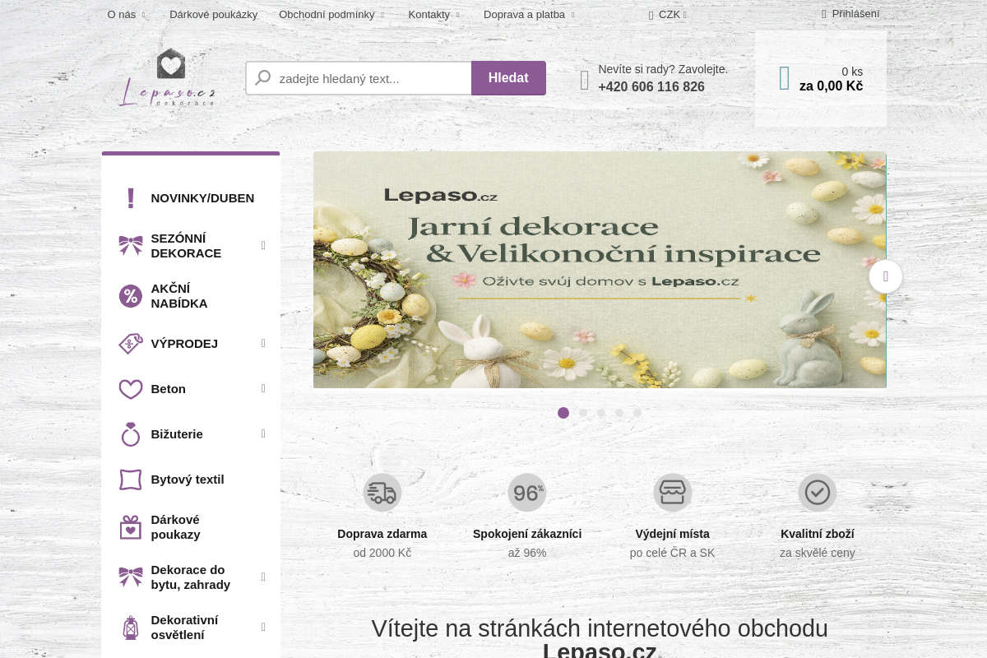Select the second banner slide dot

click(x=583, y=413)
